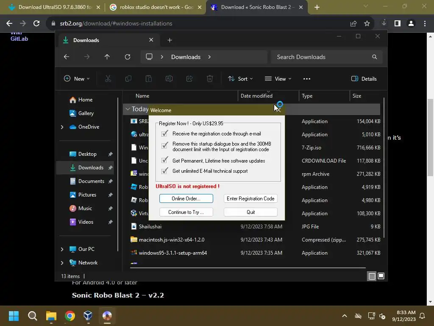Toggle 'Get unlimited E-Mail technical support' checkbox
The height and width of the screenshot is (326, 434).
pos(164,171)
